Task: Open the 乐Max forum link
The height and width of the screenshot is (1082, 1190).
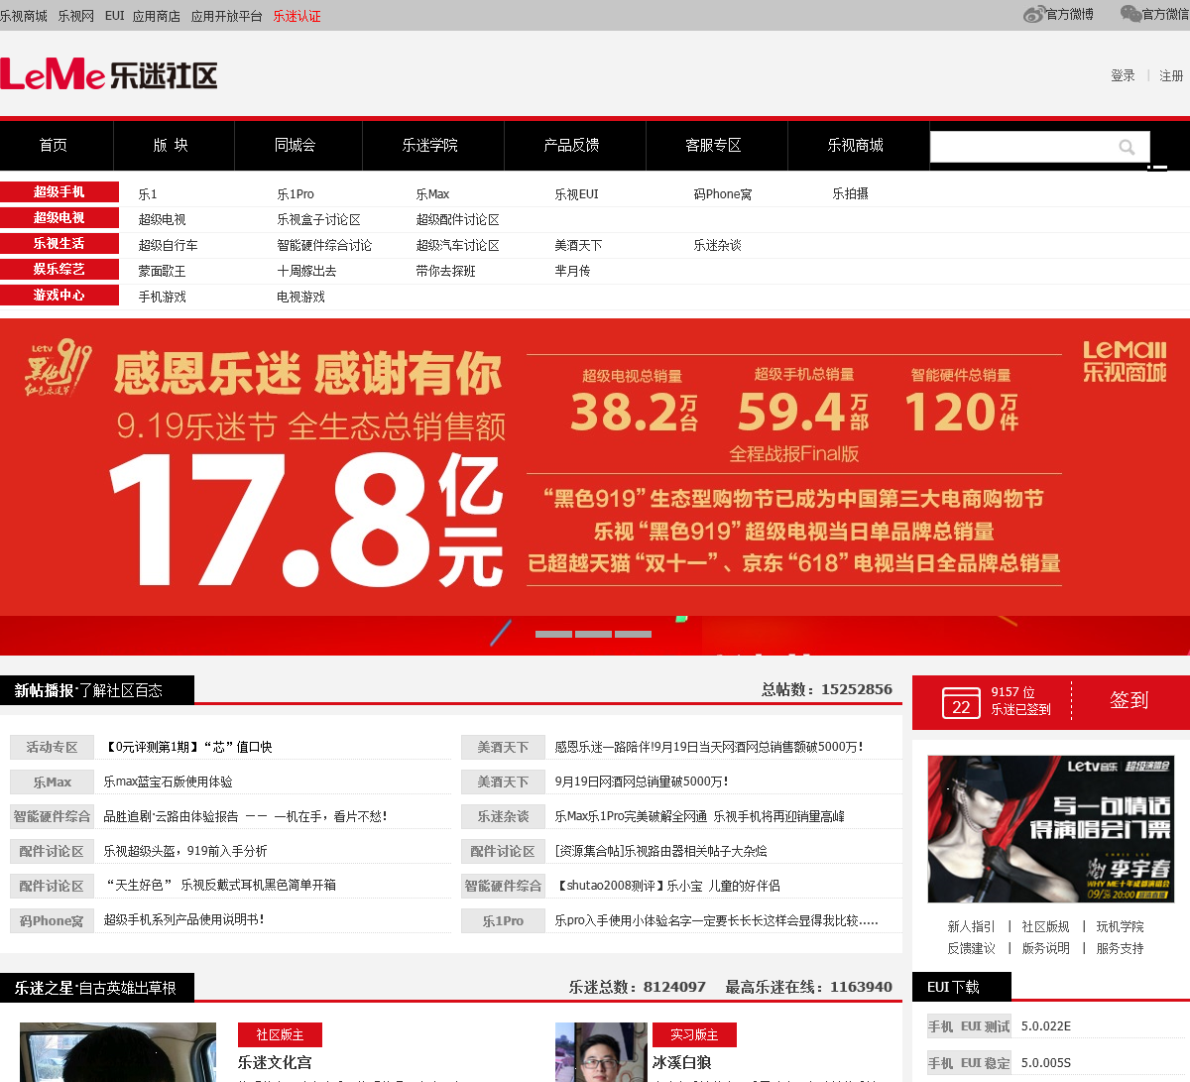Action: (432, 194)
